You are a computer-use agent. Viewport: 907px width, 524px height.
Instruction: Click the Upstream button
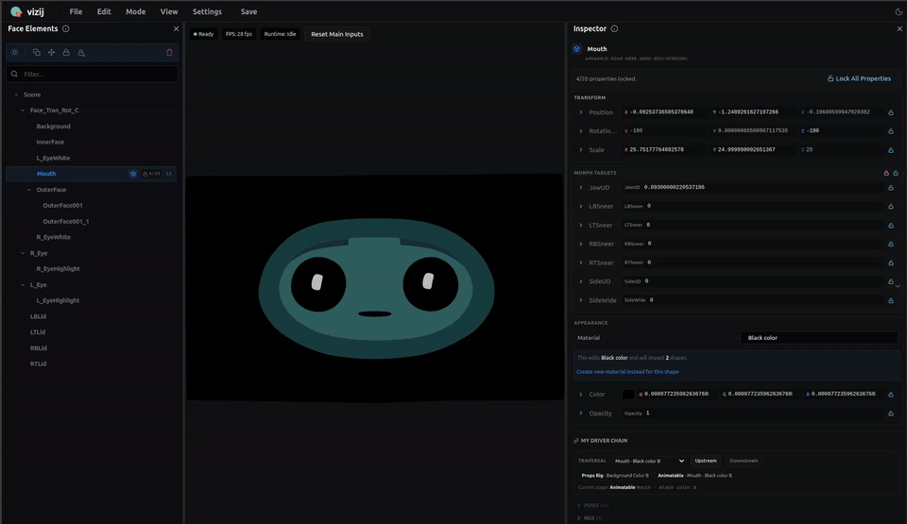click(x=706, y=461)
